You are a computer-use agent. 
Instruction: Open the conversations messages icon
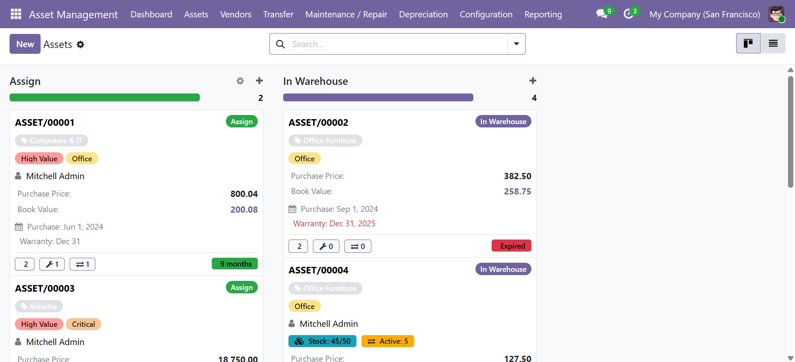602,14
